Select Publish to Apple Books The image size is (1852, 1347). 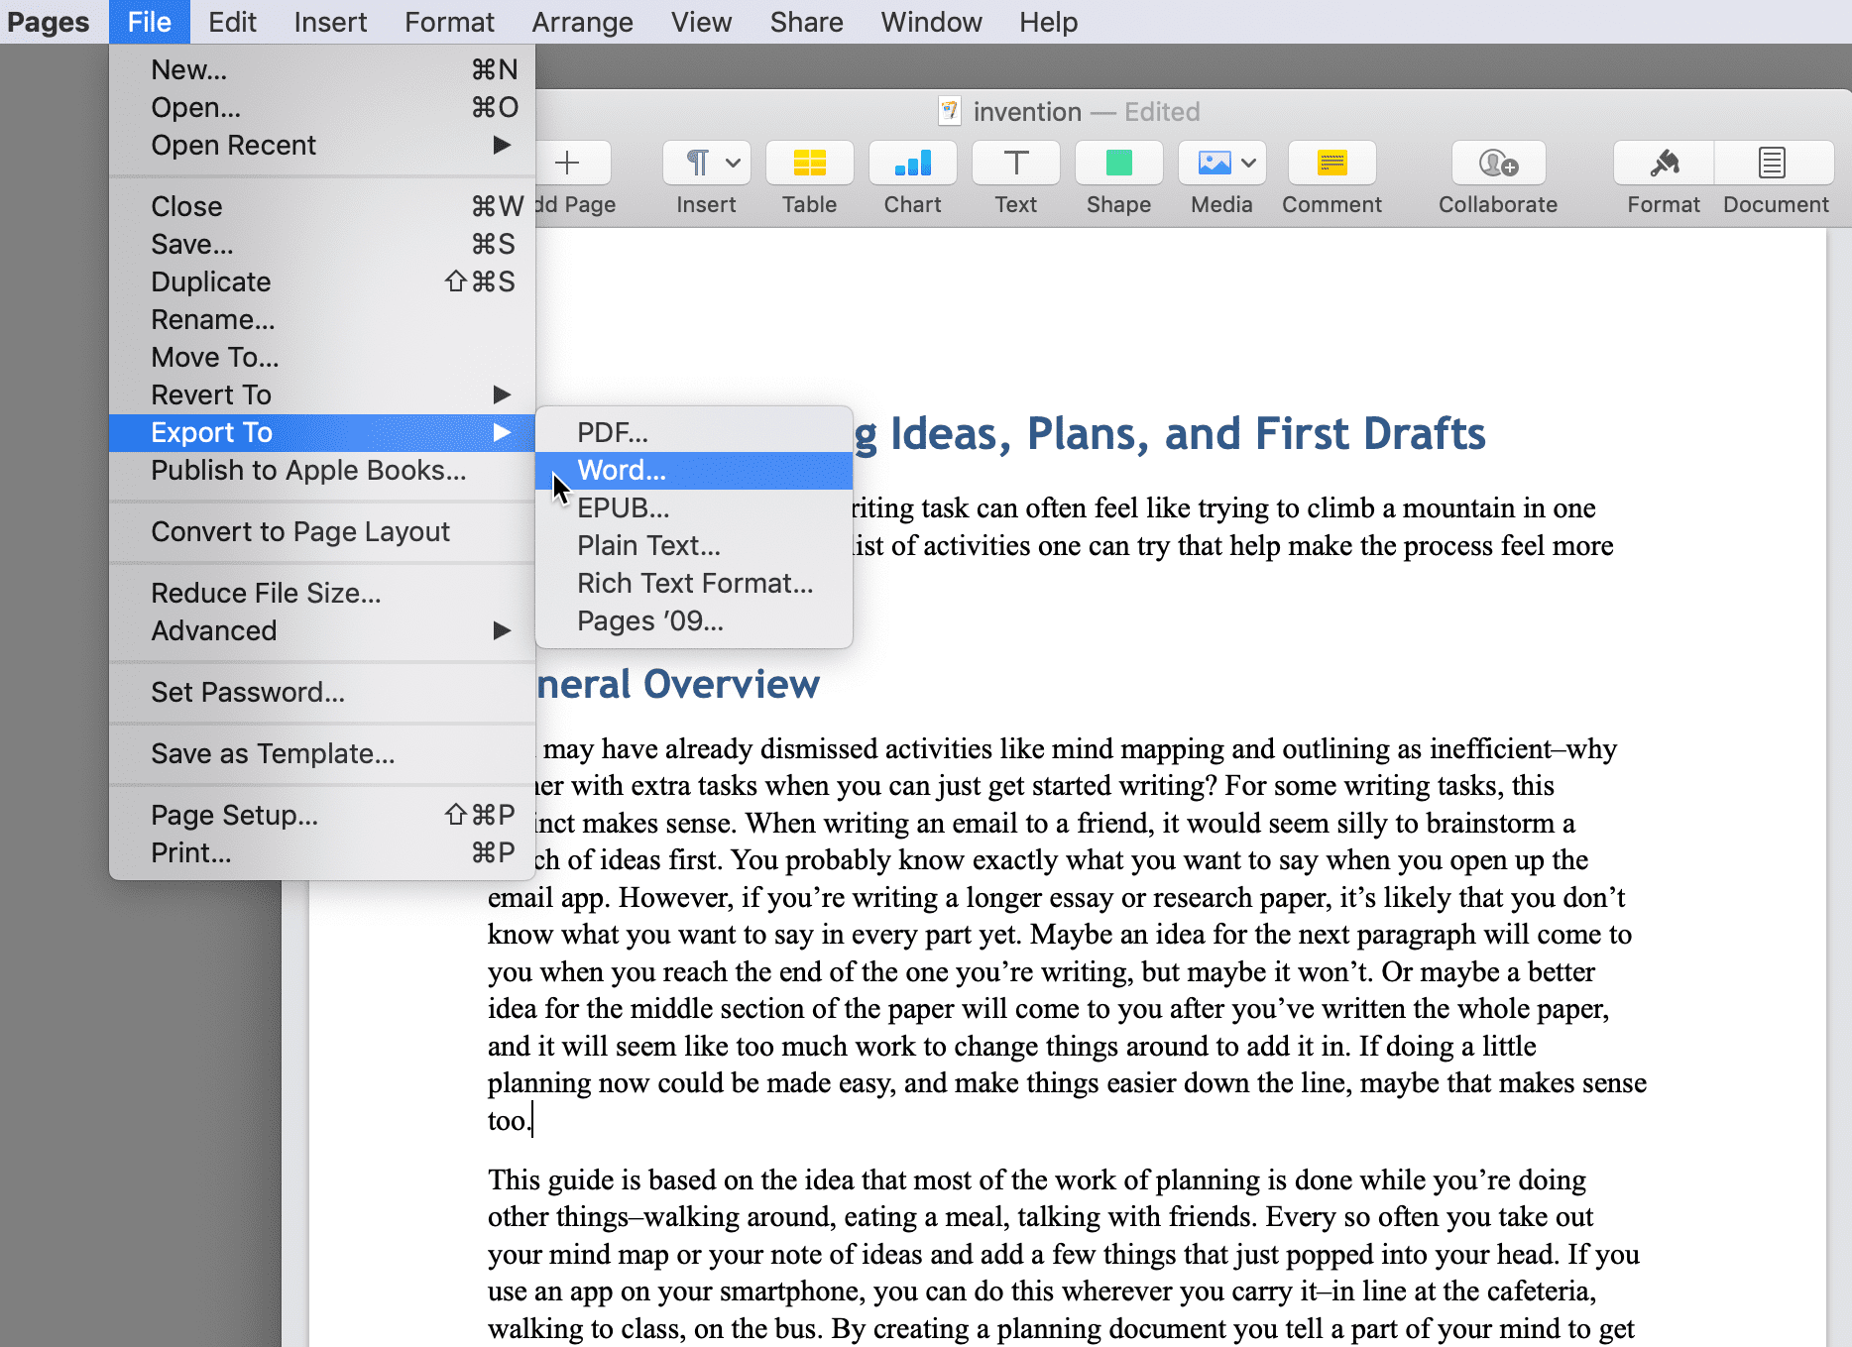point(322,470)
